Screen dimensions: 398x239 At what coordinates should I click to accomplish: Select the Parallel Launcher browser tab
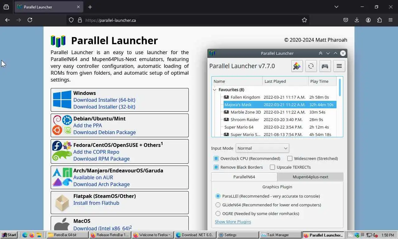coord(49,7)
